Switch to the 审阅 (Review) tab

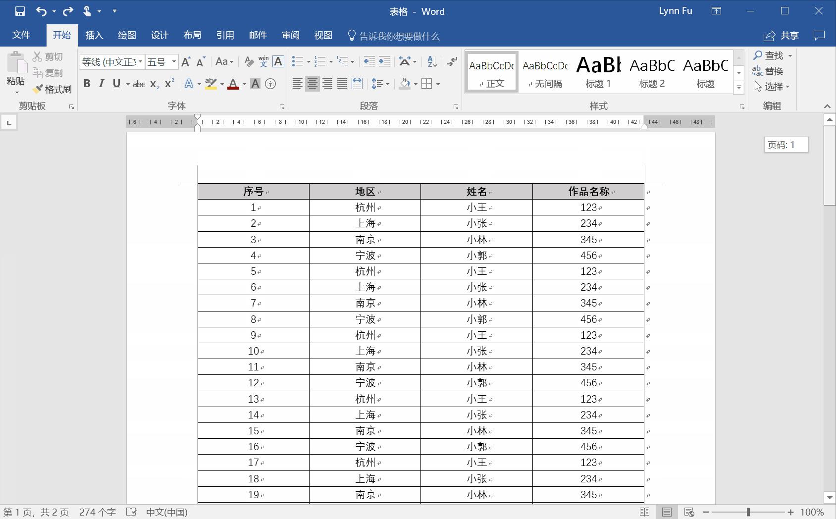291,35
